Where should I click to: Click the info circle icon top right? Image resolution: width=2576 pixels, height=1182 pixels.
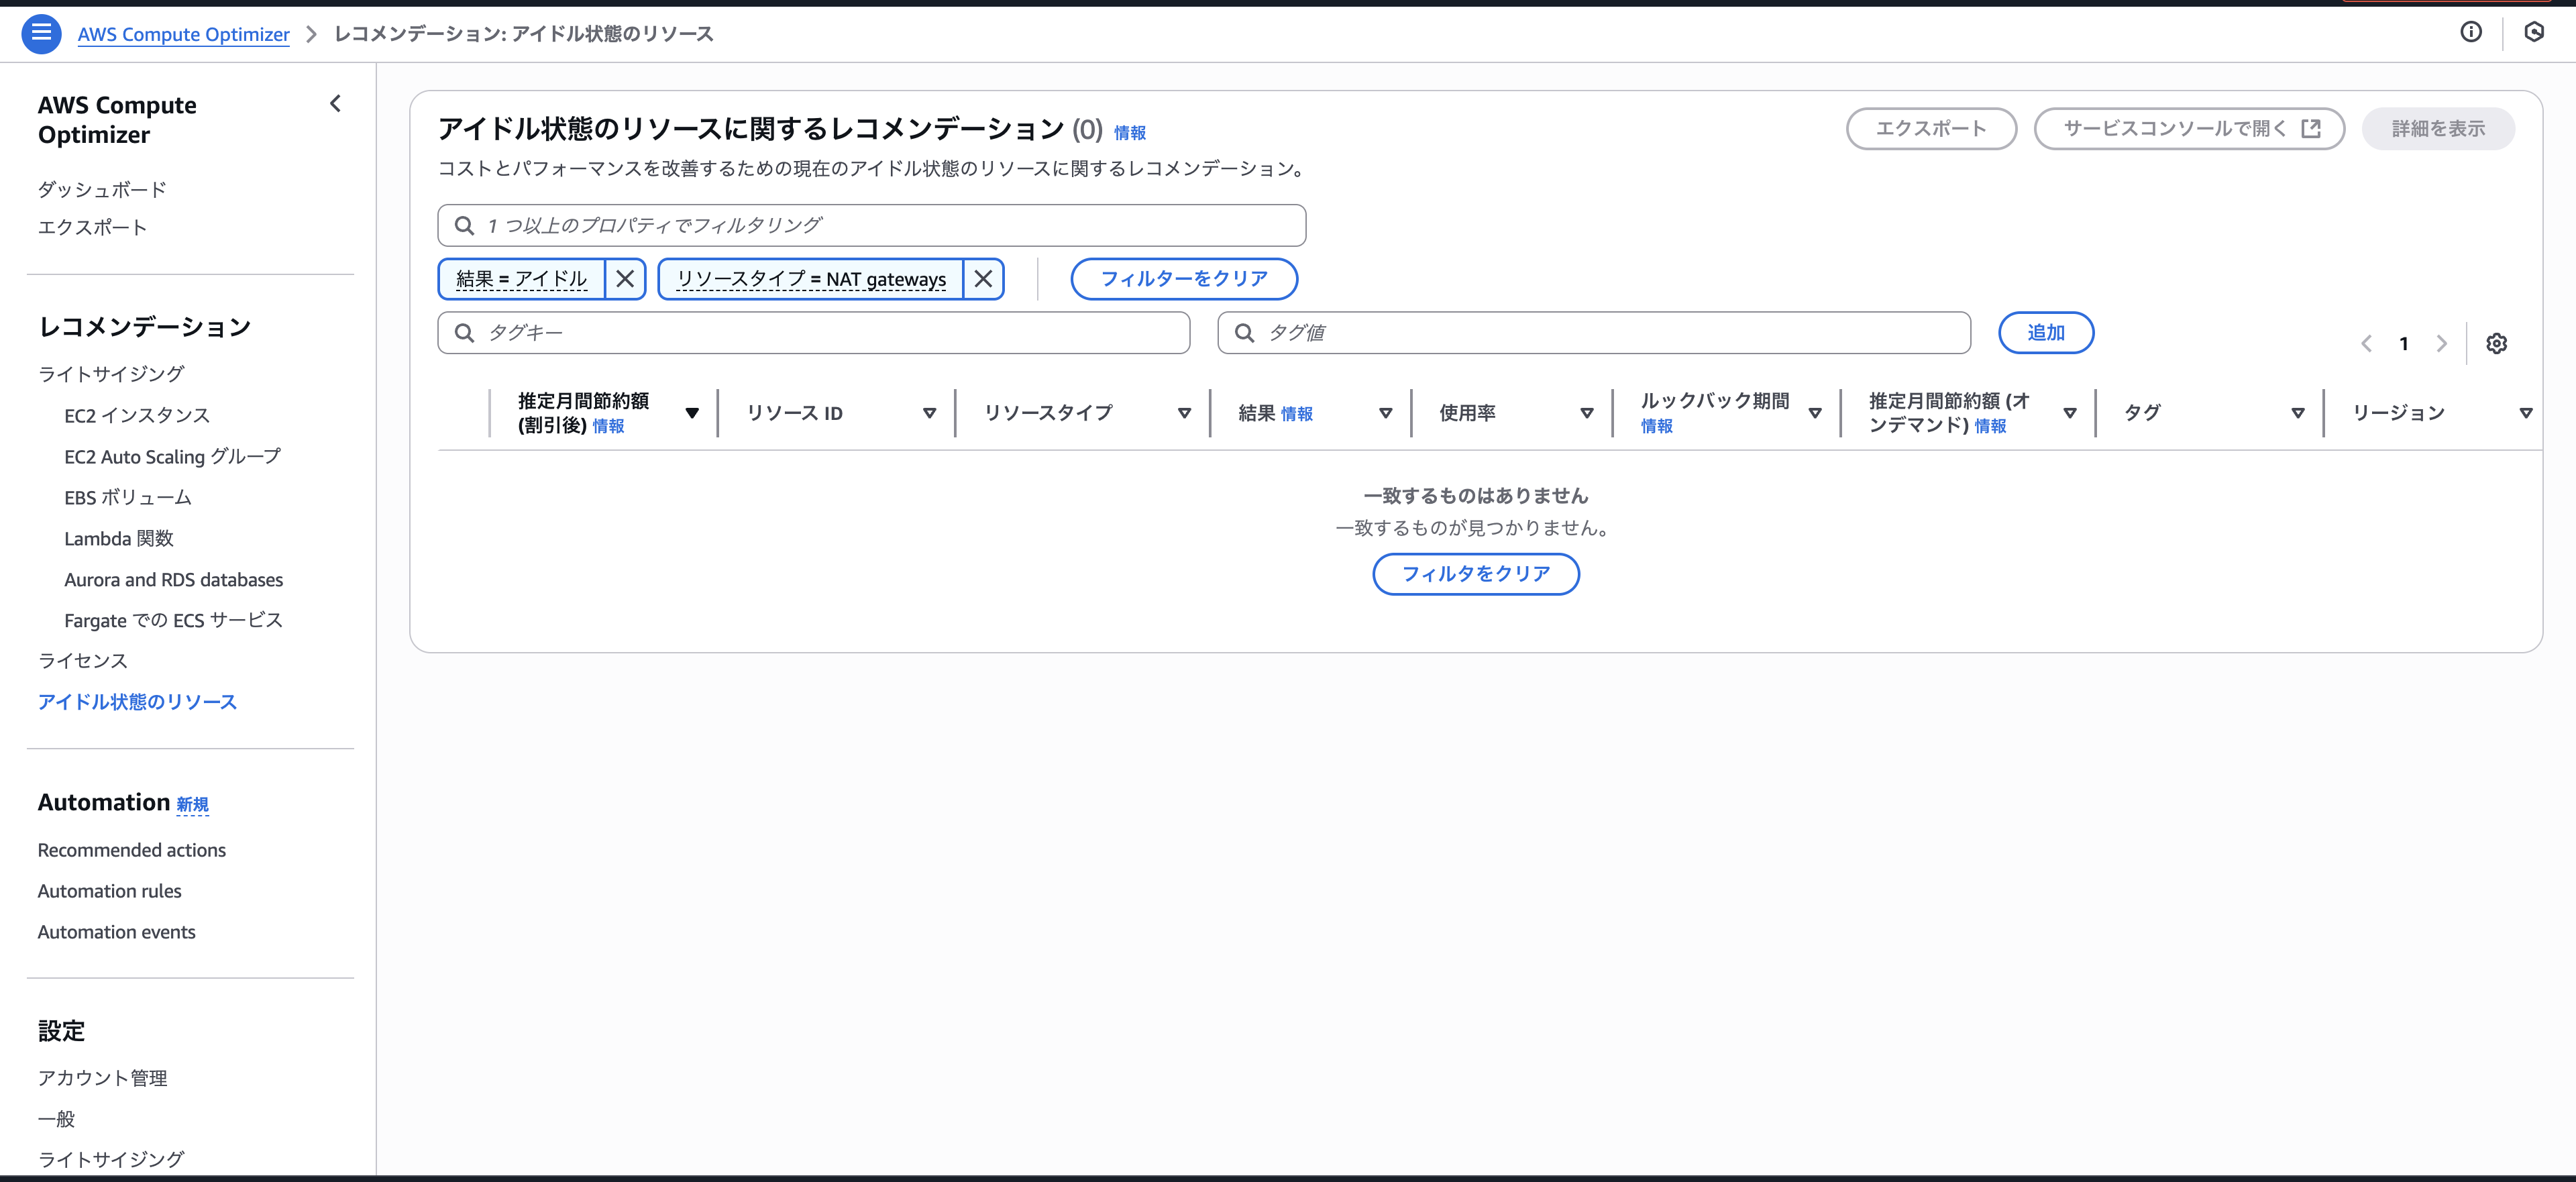coord(2470,32)
